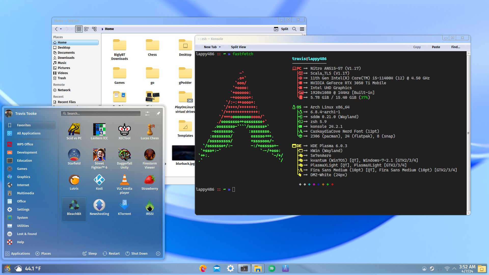Select Downloads in Dolphin Places
The width and height of the screenshot is (489, 275).
pyautogui.click(x=75, y=58)
